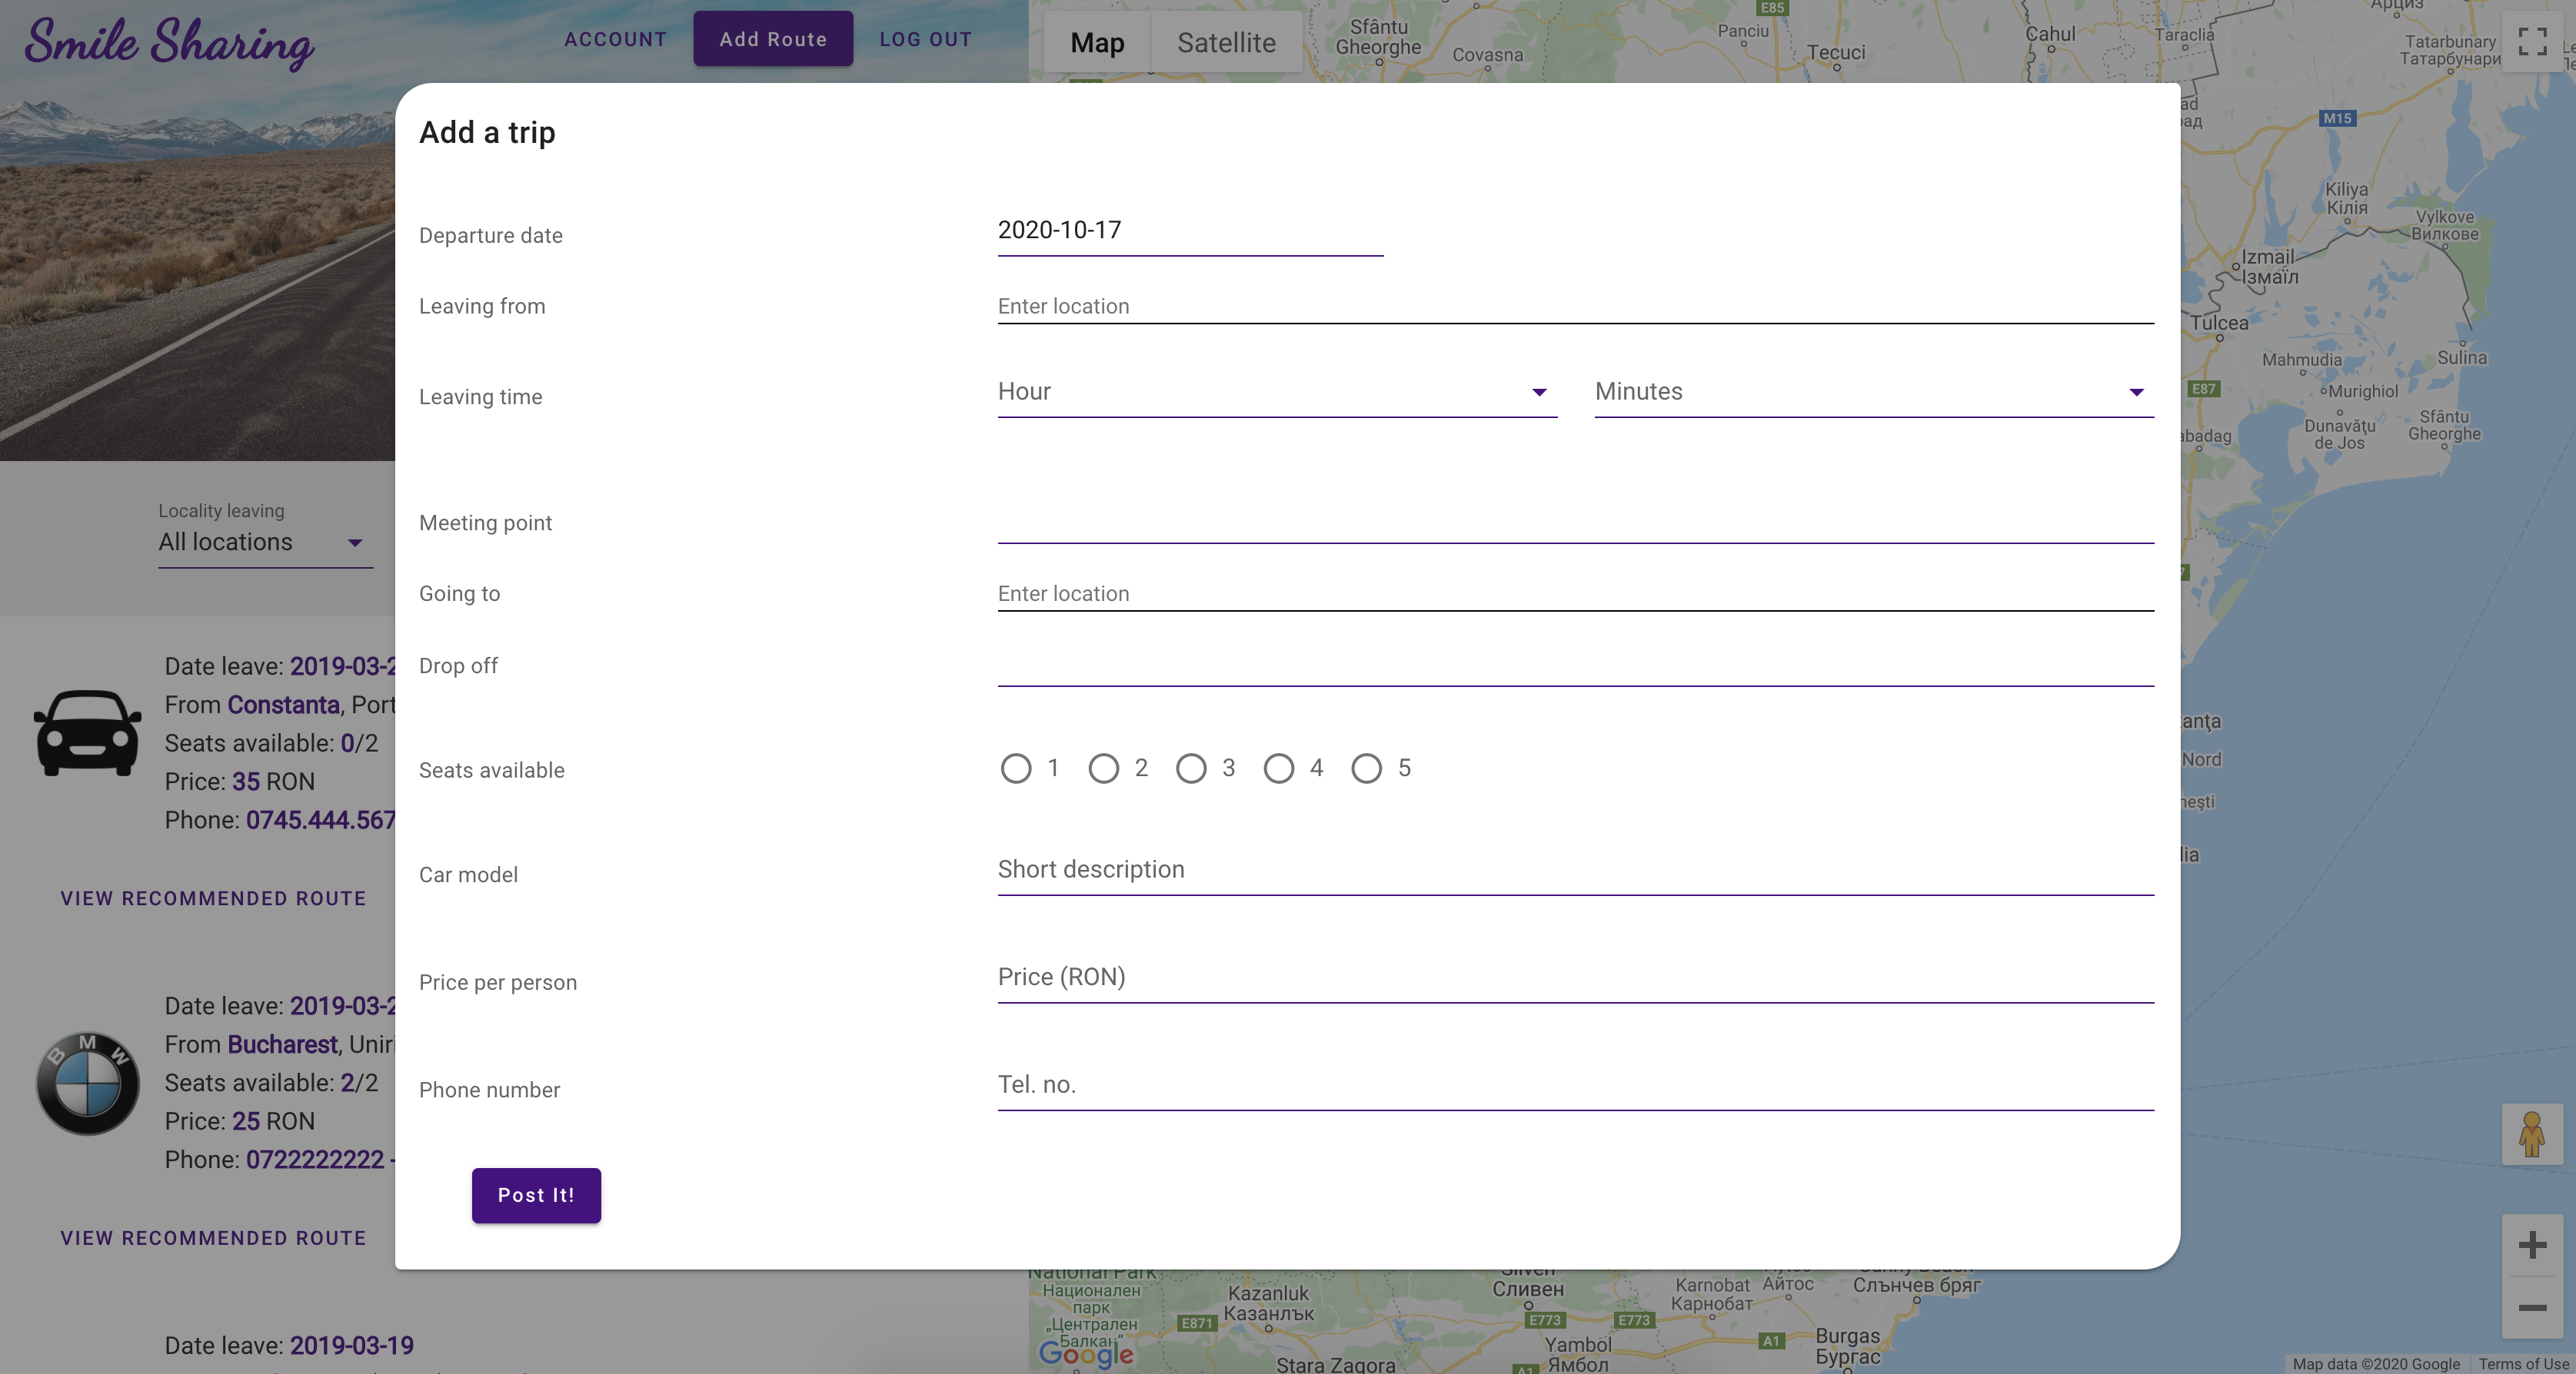Click the black car icon
2576x1374 pixels.
coord(88,732)
